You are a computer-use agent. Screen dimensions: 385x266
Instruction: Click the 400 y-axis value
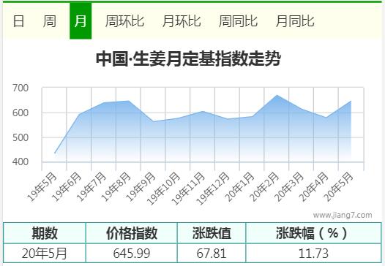coord(20,161)
